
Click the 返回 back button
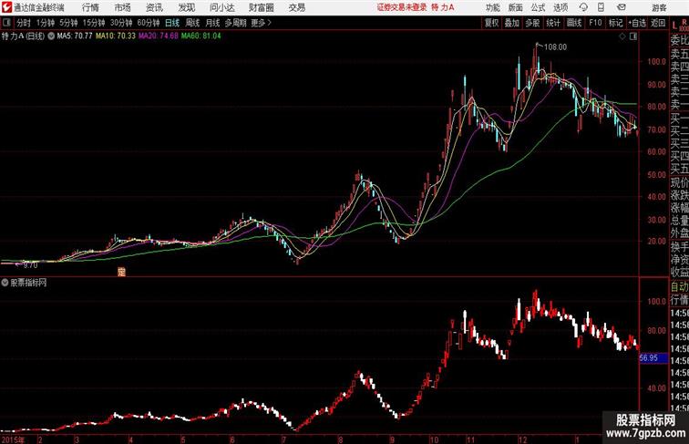click(658, 23)
